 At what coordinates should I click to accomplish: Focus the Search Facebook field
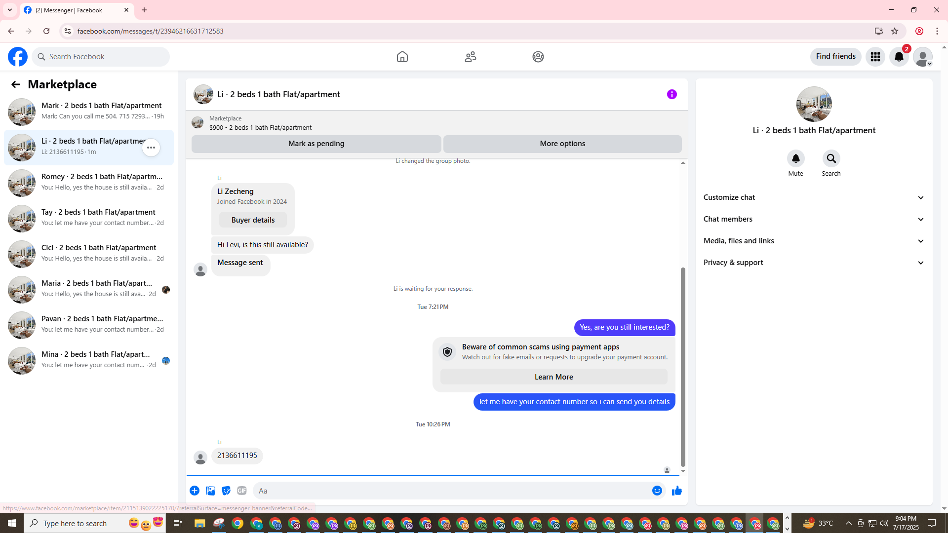101,57
